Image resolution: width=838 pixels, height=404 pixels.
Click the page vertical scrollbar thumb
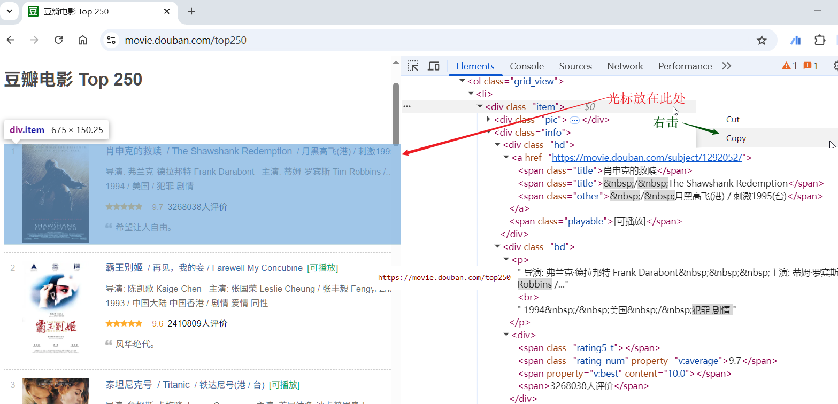396,114
